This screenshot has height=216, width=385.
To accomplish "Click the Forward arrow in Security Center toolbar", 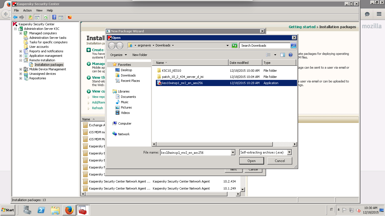I will point(21,17).
